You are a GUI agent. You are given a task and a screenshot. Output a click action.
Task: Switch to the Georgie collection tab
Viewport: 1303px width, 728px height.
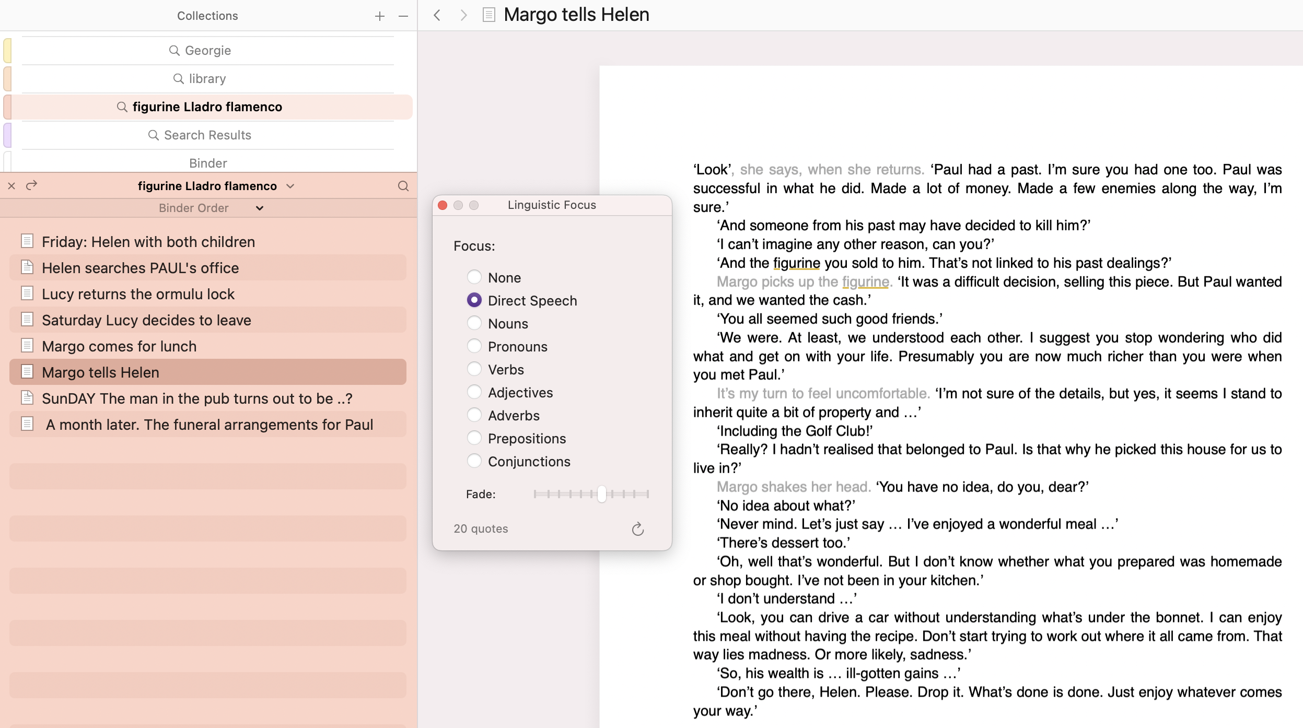pos(207,51)
